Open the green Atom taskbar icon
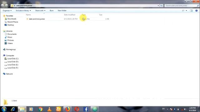This screenshot has height=112, width=200. [95, 109]
